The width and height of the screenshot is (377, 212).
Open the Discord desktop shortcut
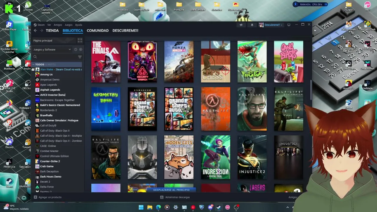9,143
